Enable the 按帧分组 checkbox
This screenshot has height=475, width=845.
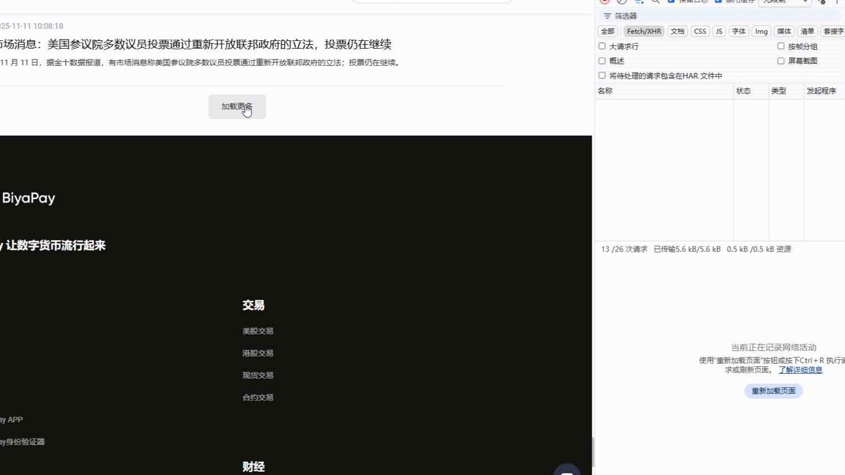pyautogui.click(x=781, y=46)
